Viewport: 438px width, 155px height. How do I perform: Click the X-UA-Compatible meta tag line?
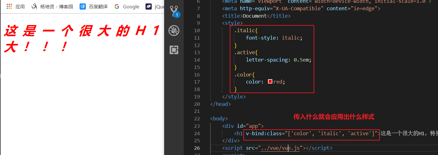(301, 8)
